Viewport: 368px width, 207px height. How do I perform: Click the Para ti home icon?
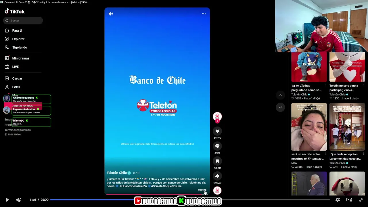[x=7, y=30]
